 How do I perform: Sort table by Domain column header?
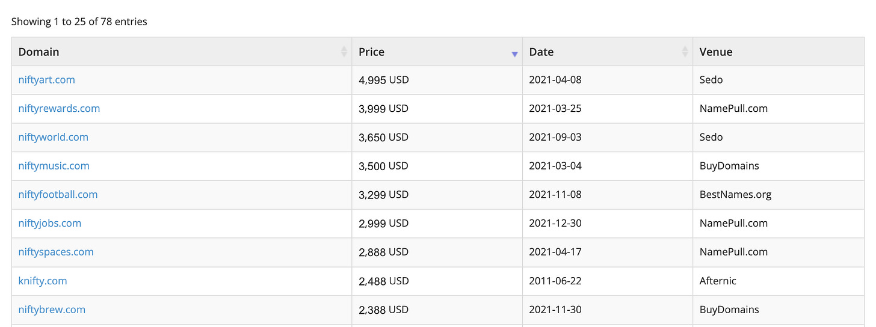tap(39, 52)
